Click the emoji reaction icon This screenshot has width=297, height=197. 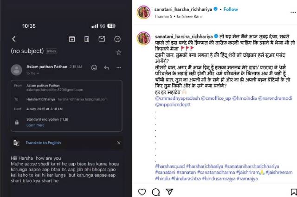point(94,68)
